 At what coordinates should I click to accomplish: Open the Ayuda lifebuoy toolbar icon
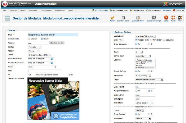(x=173, y=18)
